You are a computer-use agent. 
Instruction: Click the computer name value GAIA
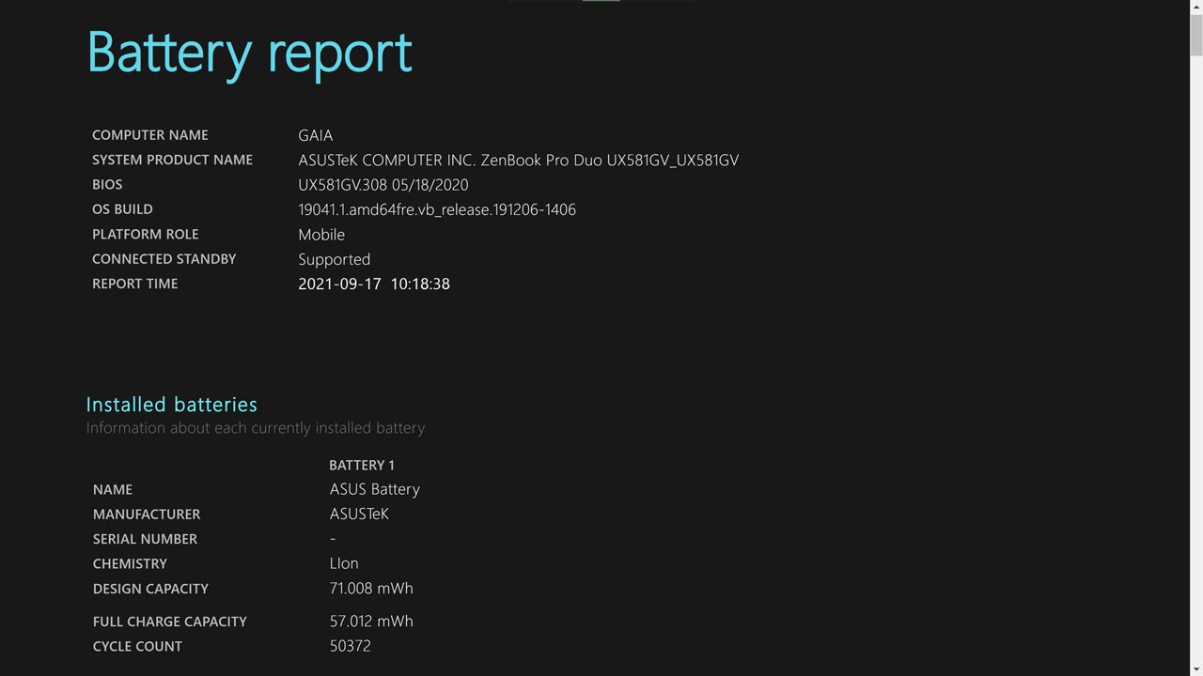(315, 135)
